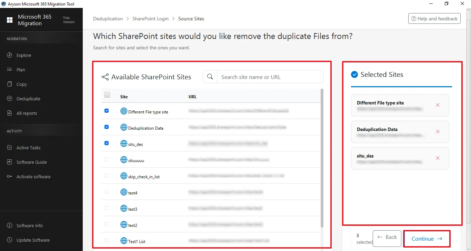Open the Deduplicate sidebar icon
471x251 pixels.
(x=10, y=99)
